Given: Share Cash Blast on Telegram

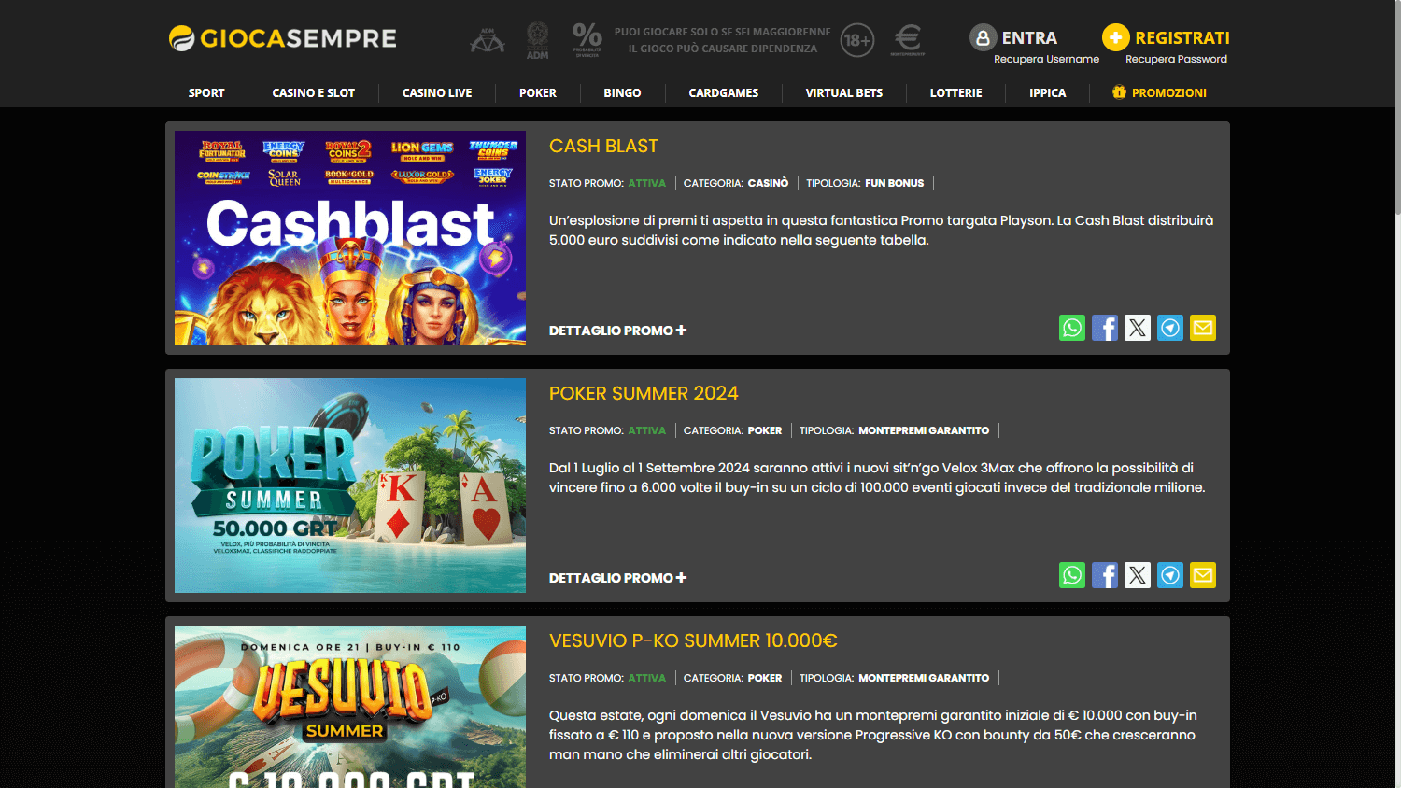Looking at the screenshot, I should 1170,328.
